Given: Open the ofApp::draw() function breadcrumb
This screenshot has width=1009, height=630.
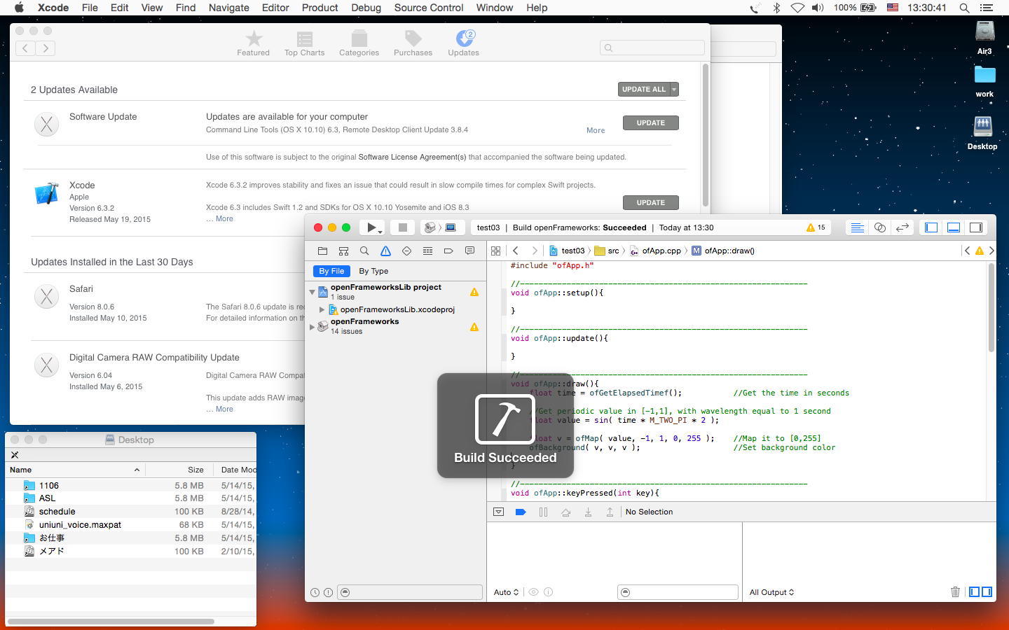Looking at the screenshot, I should coord(723,251).
